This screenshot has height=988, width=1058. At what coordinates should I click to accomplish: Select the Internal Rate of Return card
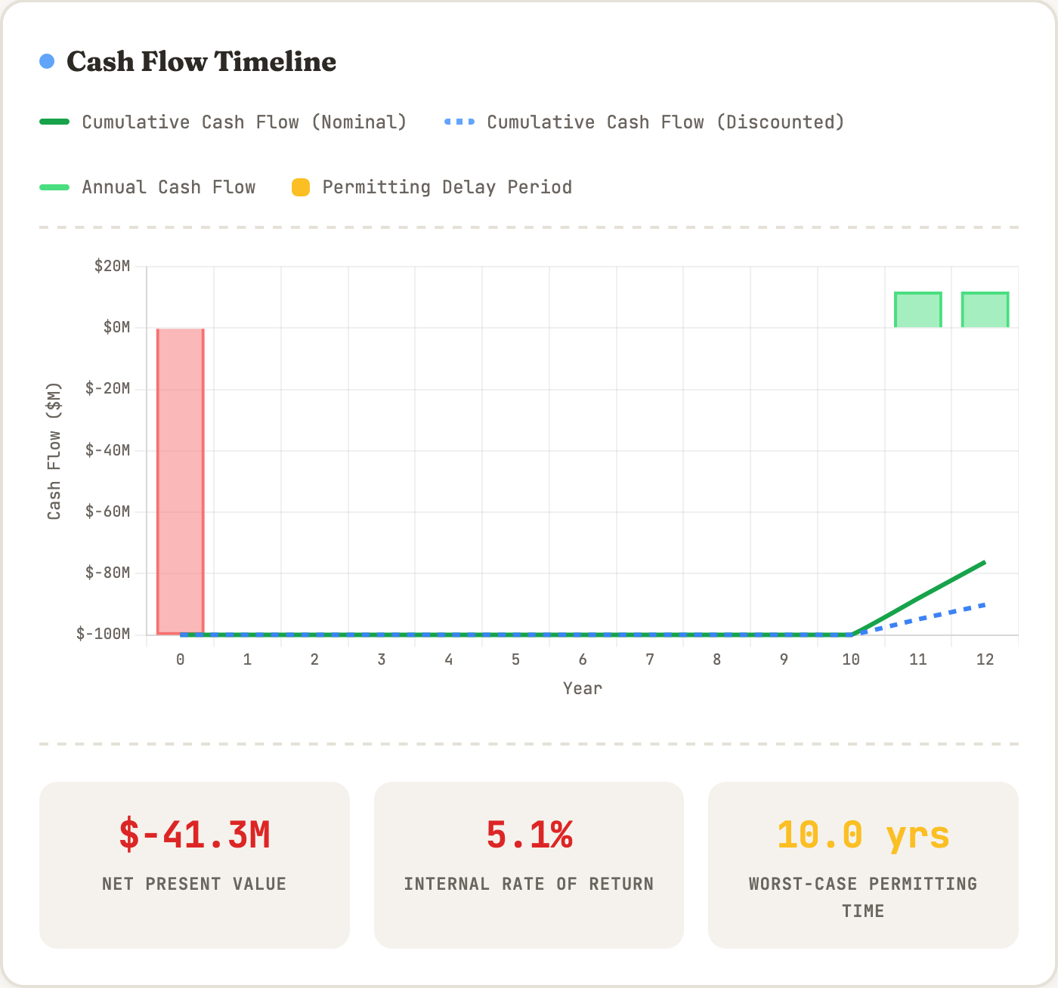tap(529, 865)
